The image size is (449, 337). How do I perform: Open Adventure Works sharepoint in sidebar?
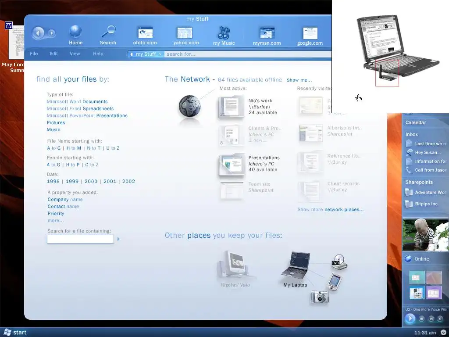[x=426, y=192]
